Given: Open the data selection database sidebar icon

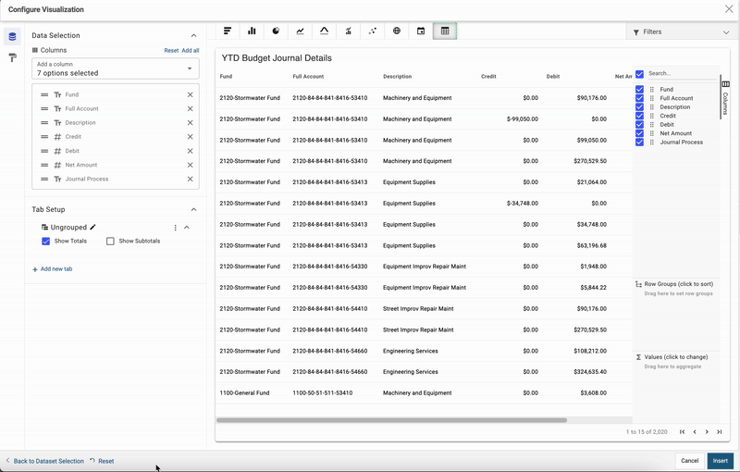Looking at the screenshot, I should pyautogui.click(x=12, y=36).
